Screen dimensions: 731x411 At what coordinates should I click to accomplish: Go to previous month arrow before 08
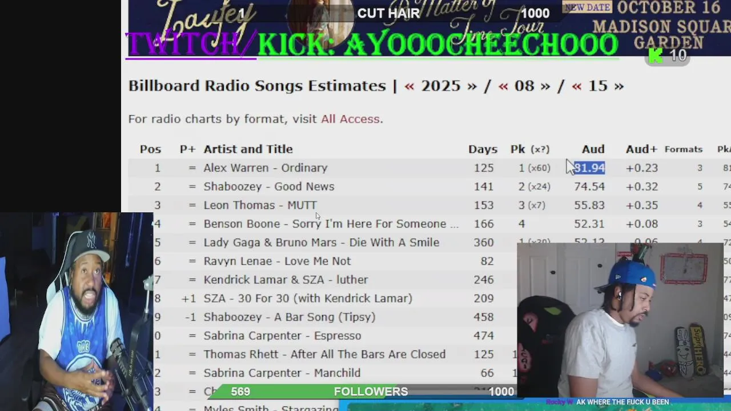coord(503,86)
